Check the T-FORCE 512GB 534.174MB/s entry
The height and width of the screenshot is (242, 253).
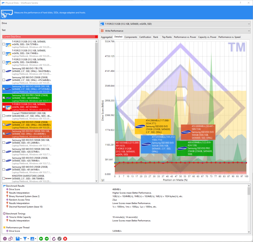(4, 53)
